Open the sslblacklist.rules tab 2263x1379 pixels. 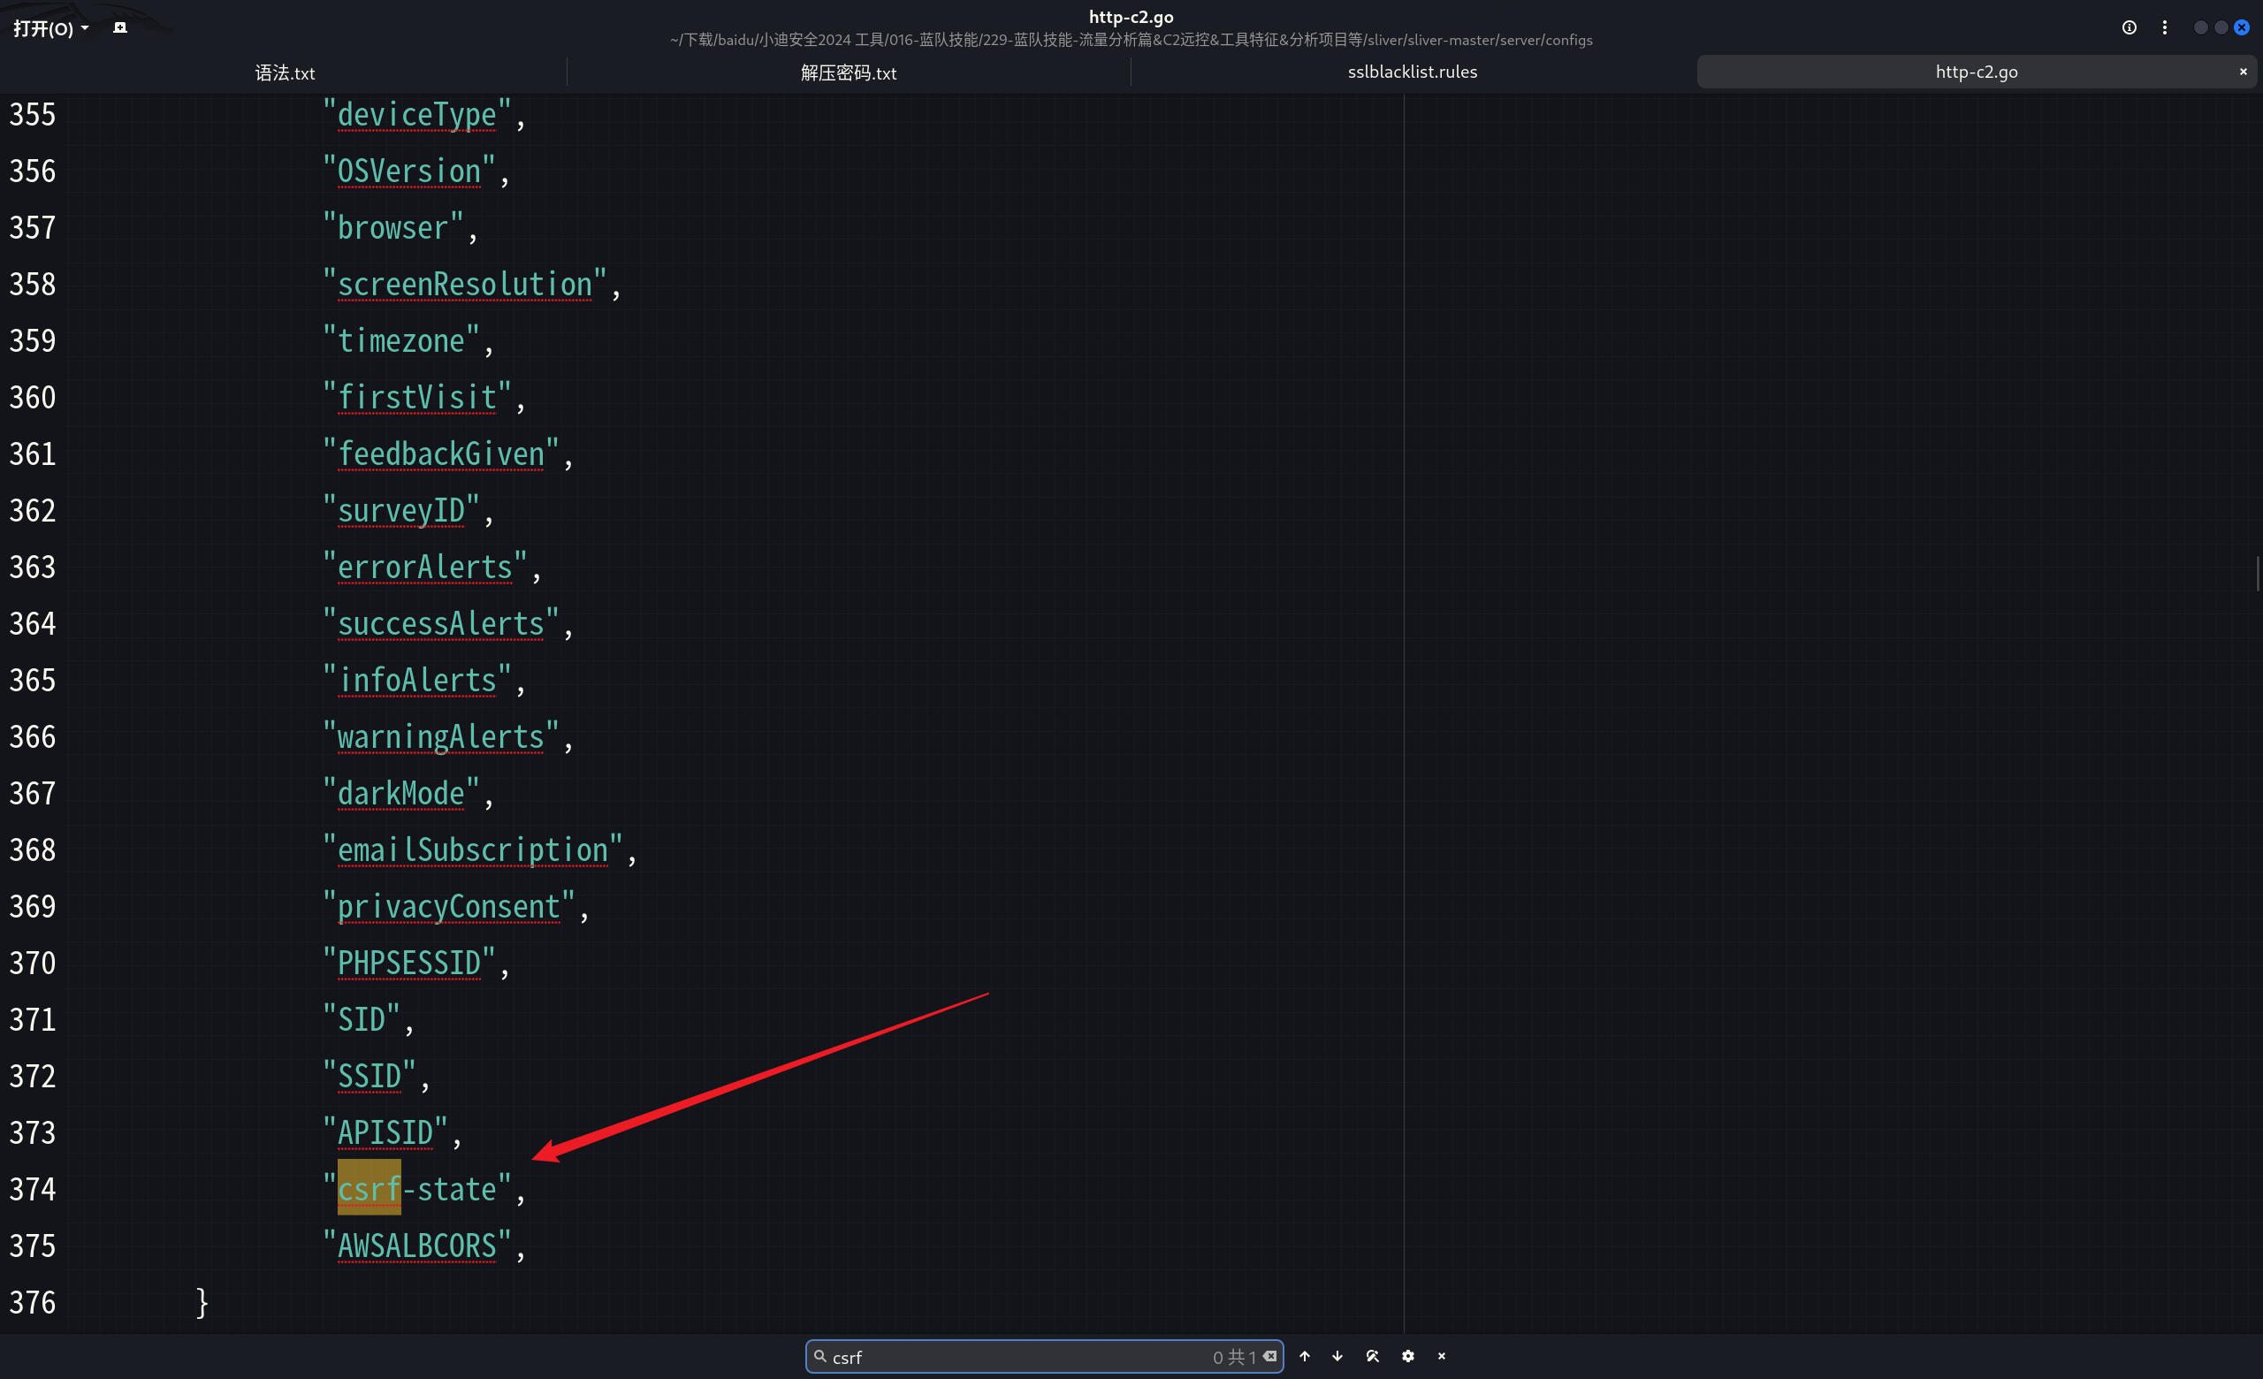[1412, 72]
